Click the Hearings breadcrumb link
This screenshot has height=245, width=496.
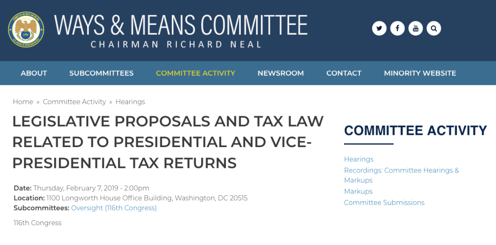click(x=130, y=102)
